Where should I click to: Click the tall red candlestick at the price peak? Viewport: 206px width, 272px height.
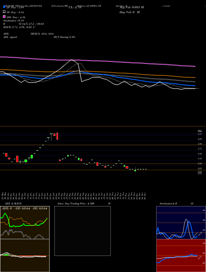tap(57, 136)
